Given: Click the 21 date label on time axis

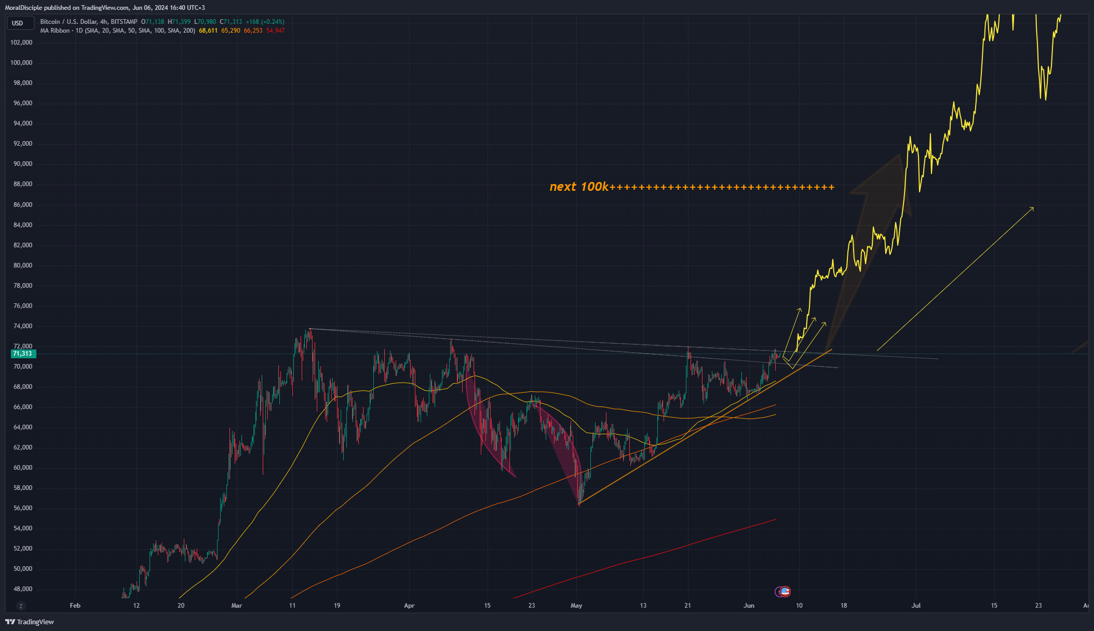Looking at the screenshot, I should [687, 606].
